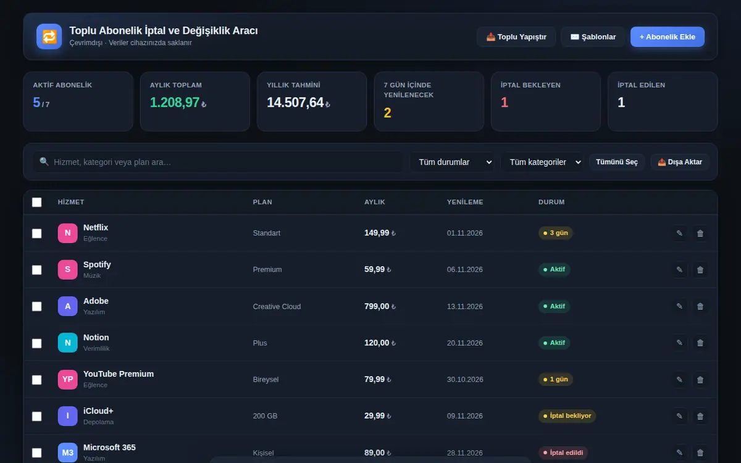The width and height of the screenshot is (741, 463).
Task: Open the 'Tüm durumlar' status dropdown
Action: [x=452, y=162]
